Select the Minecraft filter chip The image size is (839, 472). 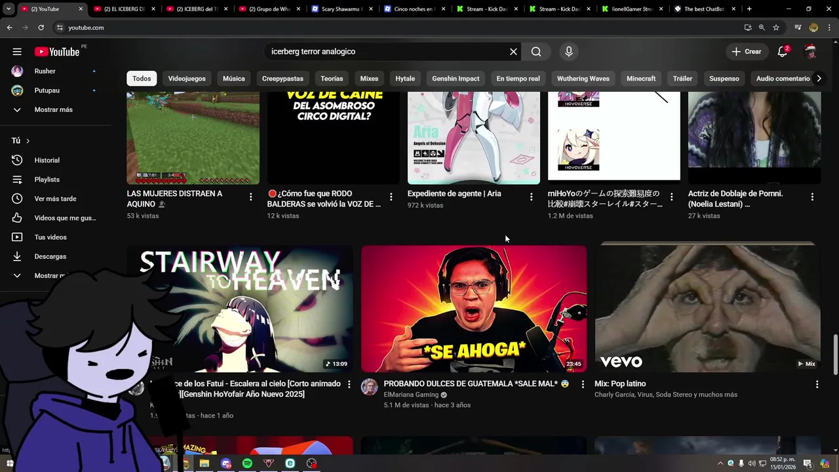tap(641, 79)
